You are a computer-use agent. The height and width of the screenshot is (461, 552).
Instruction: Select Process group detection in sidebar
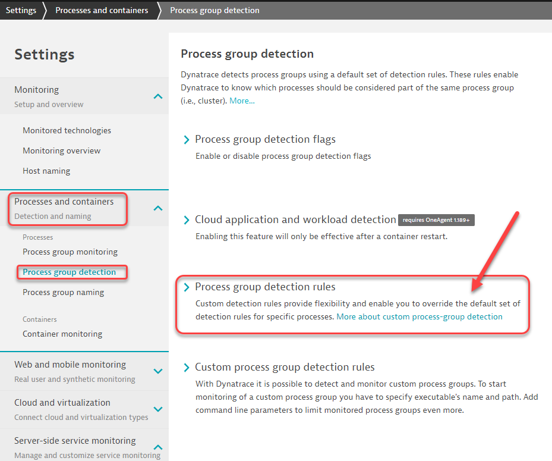point(70,272)
